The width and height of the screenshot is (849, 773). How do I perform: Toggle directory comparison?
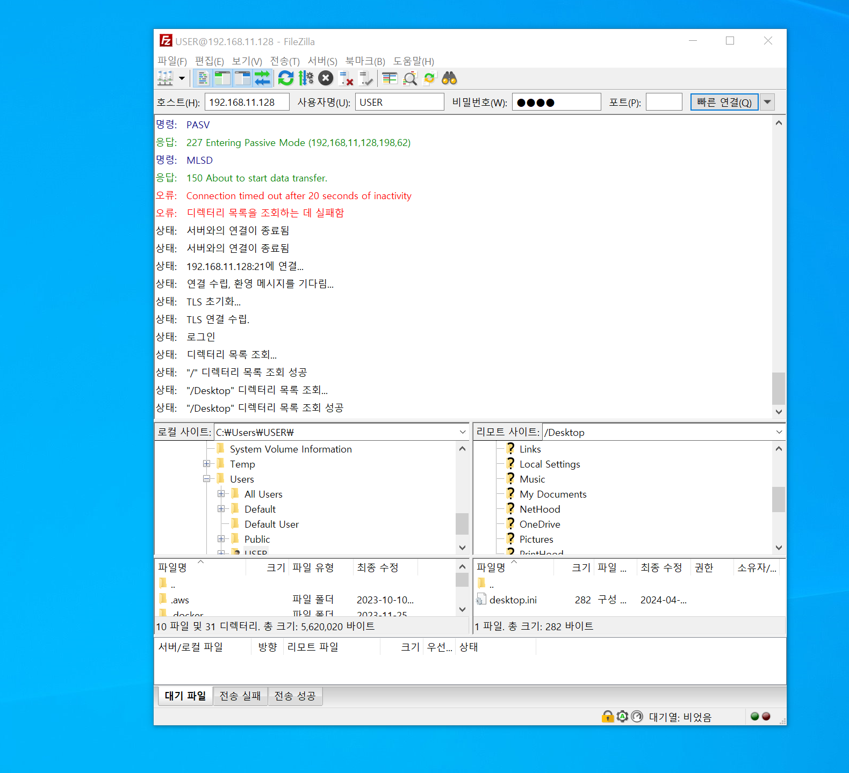coord(410,78)
